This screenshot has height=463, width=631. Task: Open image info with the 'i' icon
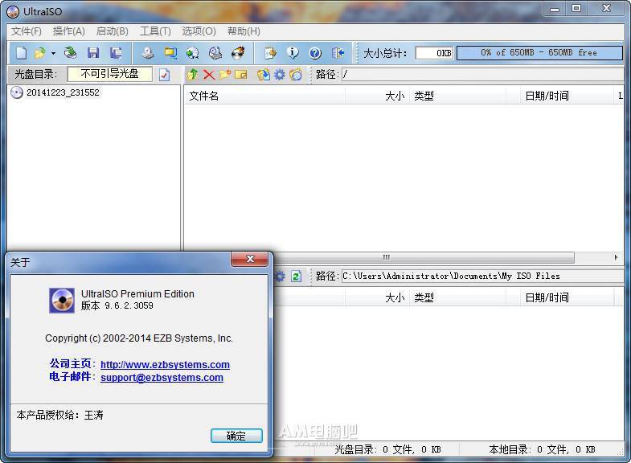click(x=293, y=53)
